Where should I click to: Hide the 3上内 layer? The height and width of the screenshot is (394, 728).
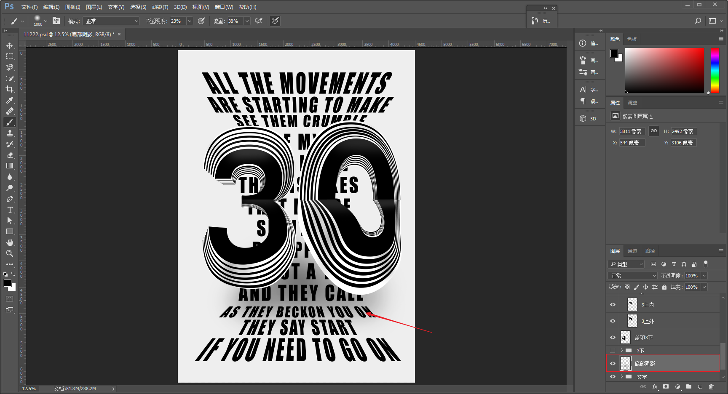pos(613,305)
